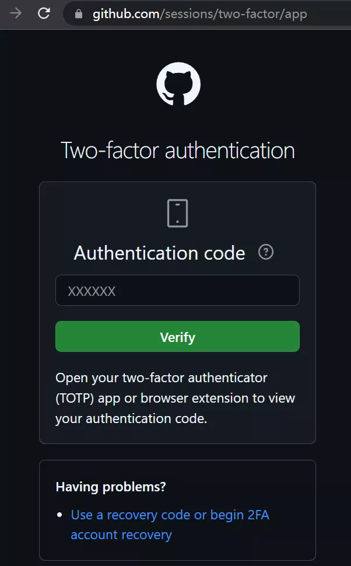
Task: Click "your authentication code." instruction text
Action: [x=131, y=419]
